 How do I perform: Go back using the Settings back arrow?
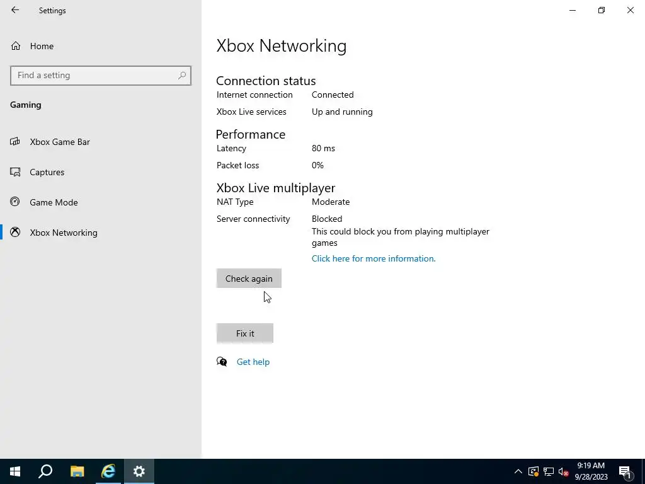tap(15, 10)
